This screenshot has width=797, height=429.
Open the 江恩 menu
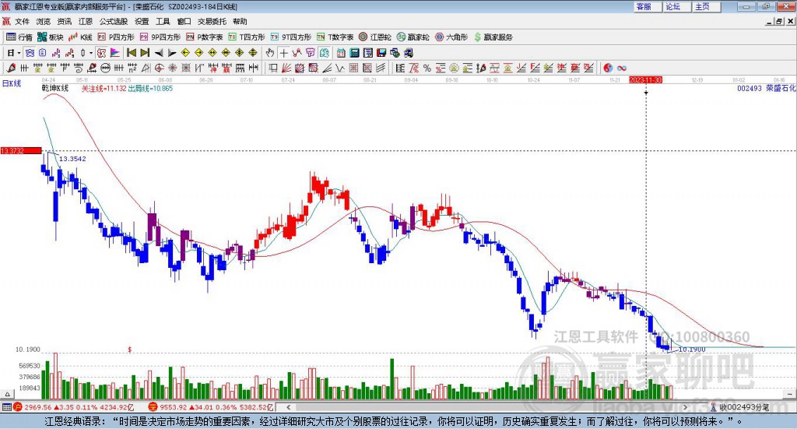tap(86, 21)
